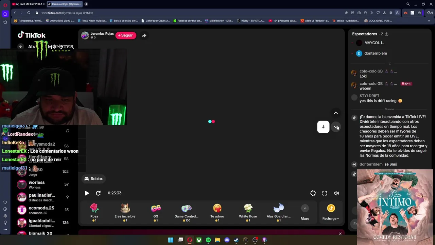
Task: Open Opera account profile icon
Action: click(x=397, y=13)
